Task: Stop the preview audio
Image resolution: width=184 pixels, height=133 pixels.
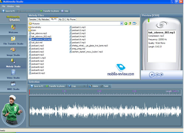Action: point(162,75)
